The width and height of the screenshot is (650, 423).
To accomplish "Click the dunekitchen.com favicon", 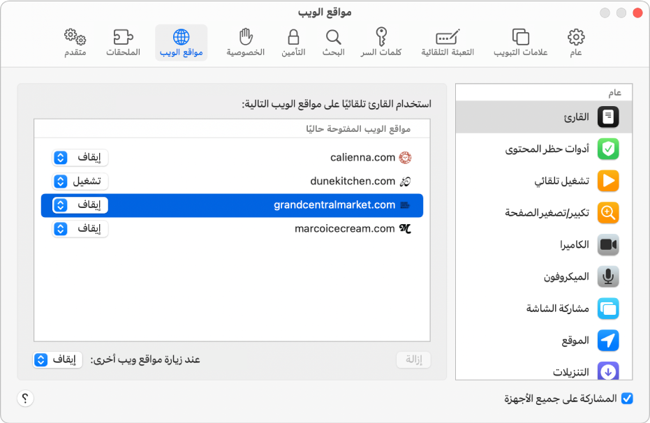I will click(405, 181).
